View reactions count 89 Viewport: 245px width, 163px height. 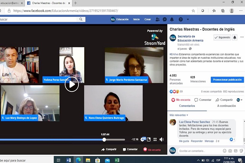(x=181, y=91)
